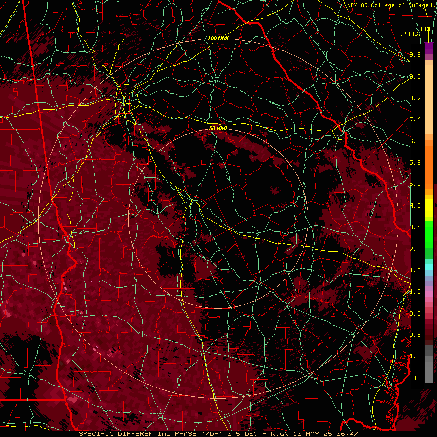Click the 7.4 value on the color scale

415,119
